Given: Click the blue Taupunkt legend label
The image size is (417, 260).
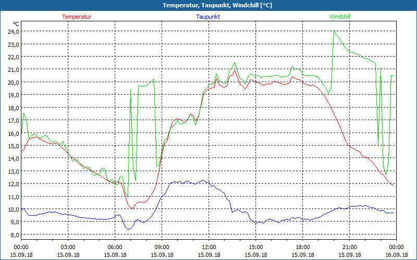Looking at the screenshot, I should [208, 17].
